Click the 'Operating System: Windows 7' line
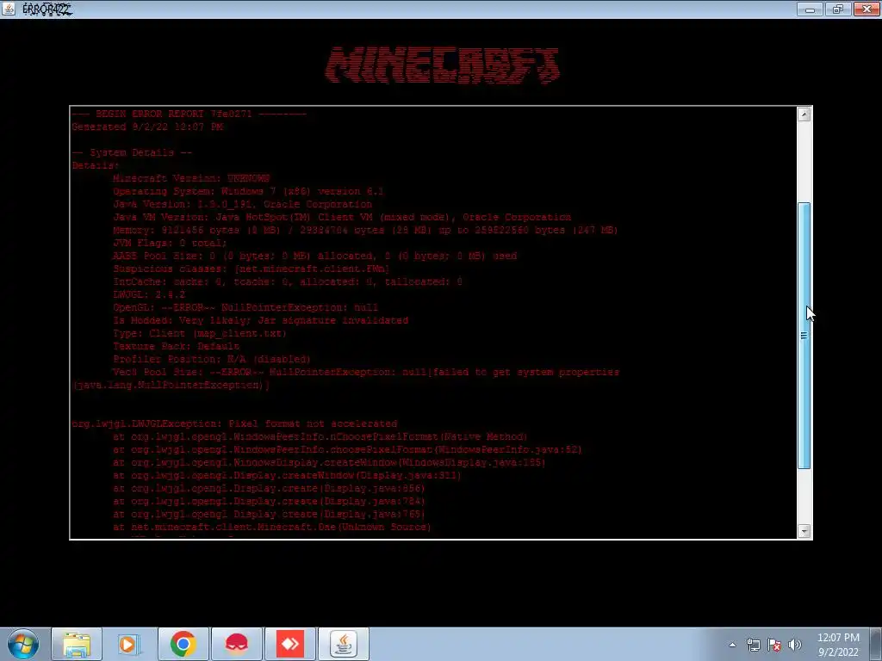This screenshot has width=882, height=661. (x=248, y=191)
